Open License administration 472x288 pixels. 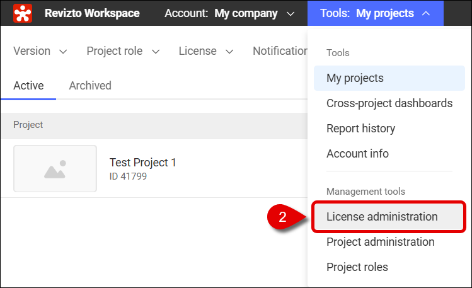coord(389,217)
